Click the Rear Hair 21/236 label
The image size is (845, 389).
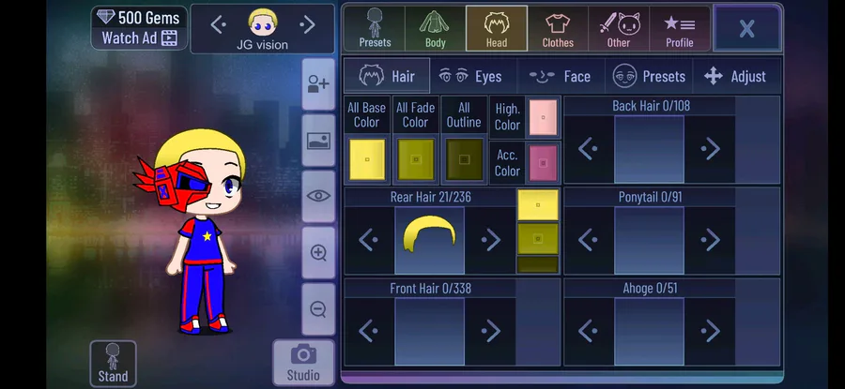[431, 197]
